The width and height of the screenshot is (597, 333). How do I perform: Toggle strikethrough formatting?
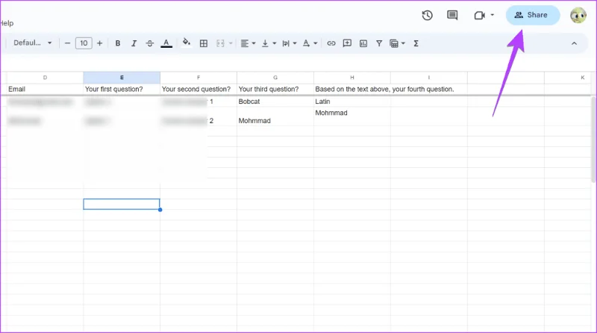coord(150,43)
